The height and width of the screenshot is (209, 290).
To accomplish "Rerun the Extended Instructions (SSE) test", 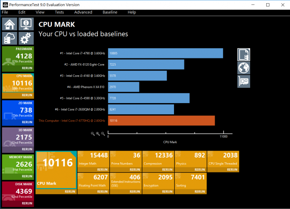I will (135, 192).
